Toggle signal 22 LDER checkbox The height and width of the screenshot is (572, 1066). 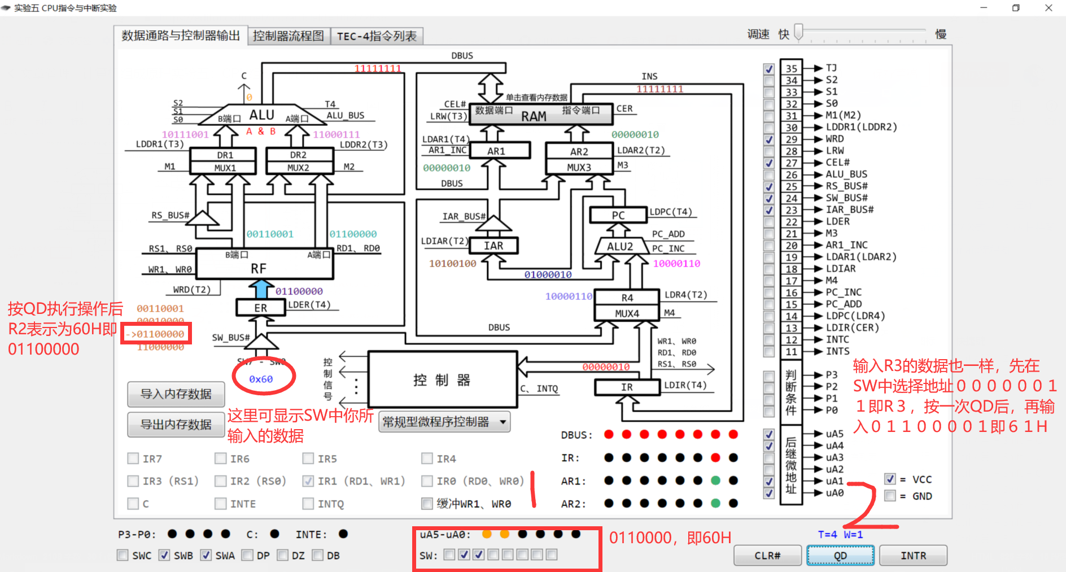tap(769, 222)
